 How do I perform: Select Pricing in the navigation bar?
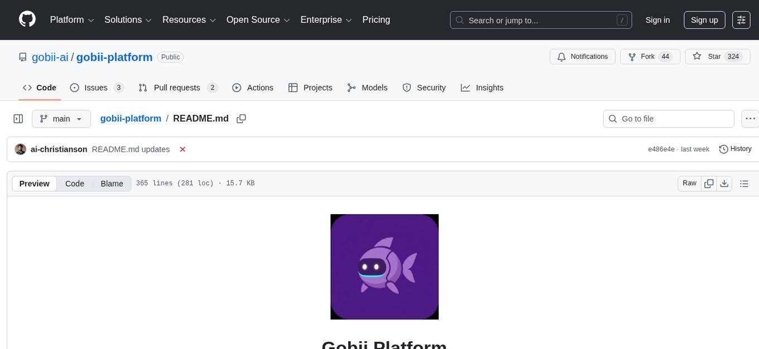point(376,20)
